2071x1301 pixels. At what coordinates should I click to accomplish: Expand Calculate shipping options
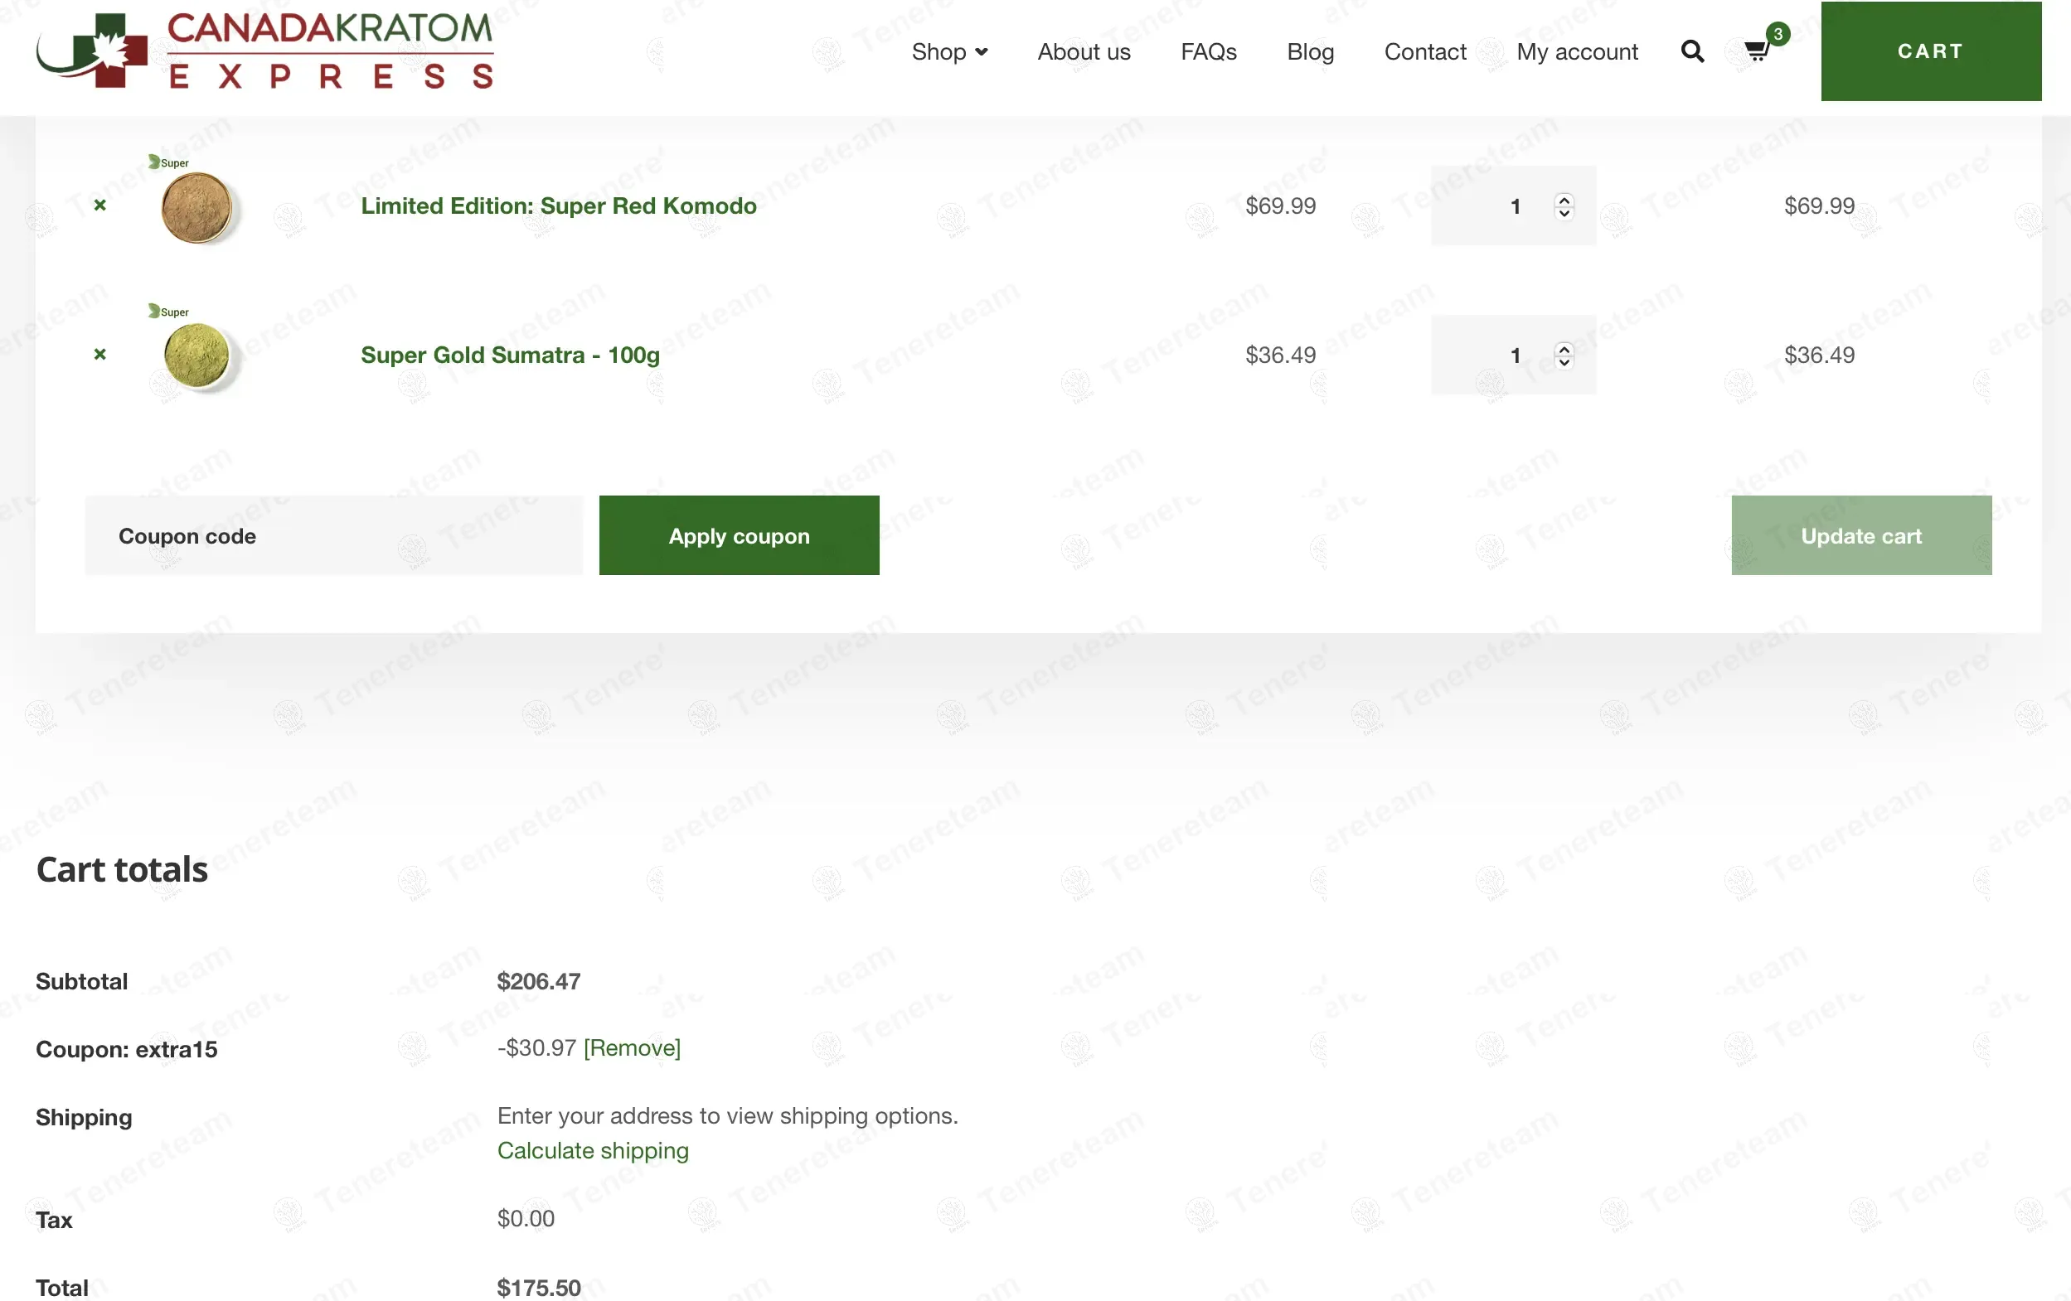coord(593,1149)
